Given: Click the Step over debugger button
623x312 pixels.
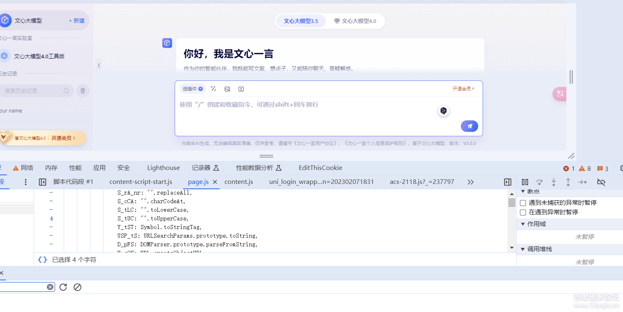Looking at the screenshot, I should tap(540, 182).
